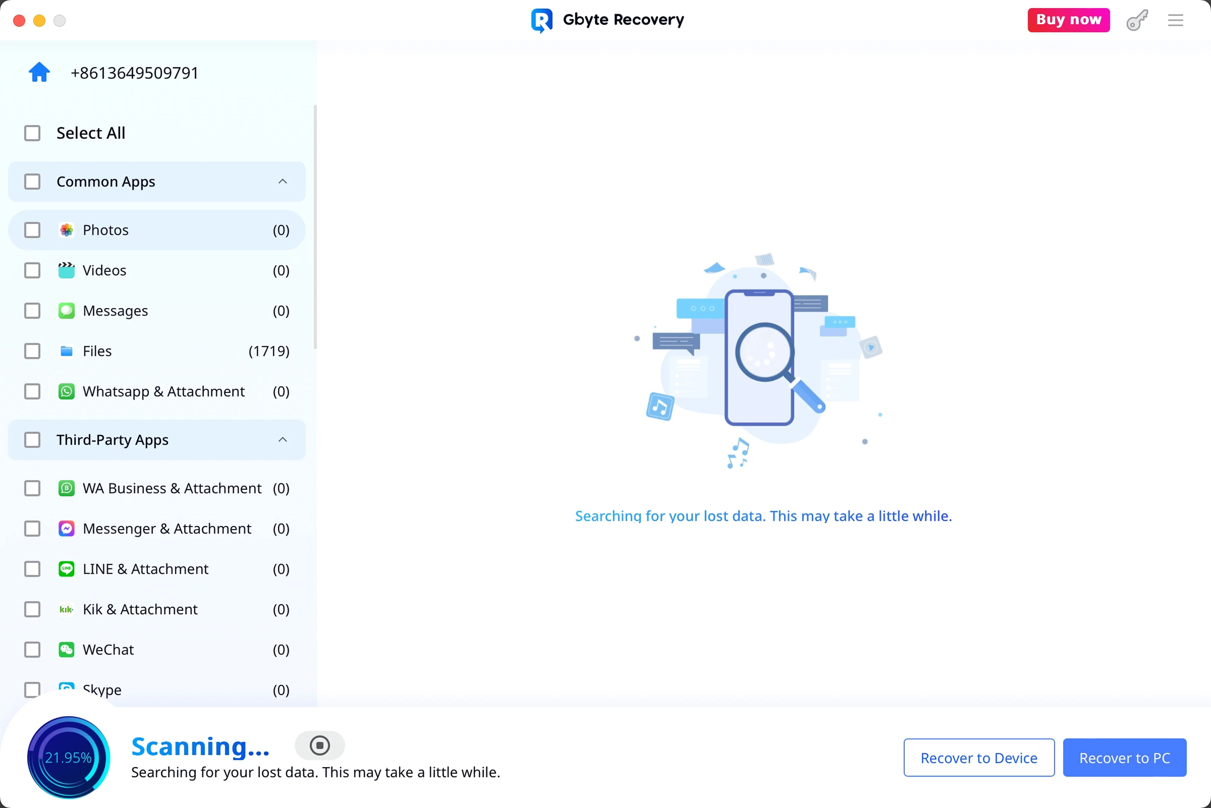Click the blue home icon

click(x=39, y=73)
